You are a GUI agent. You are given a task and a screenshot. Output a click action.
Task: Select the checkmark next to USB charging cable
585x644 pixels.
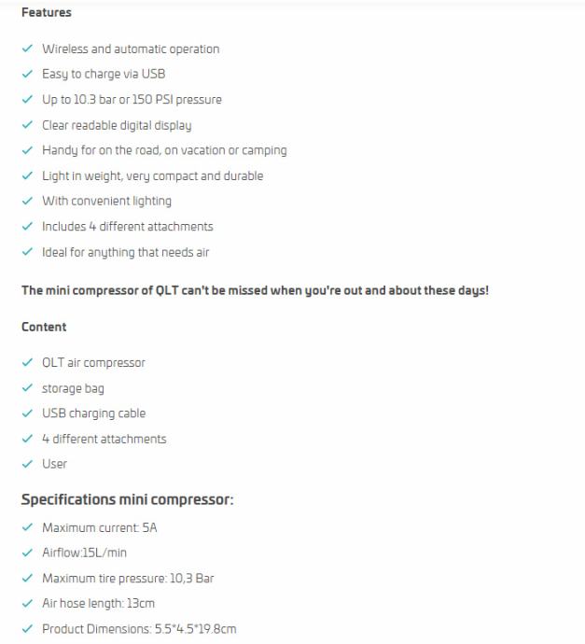[x=27, y=413]
